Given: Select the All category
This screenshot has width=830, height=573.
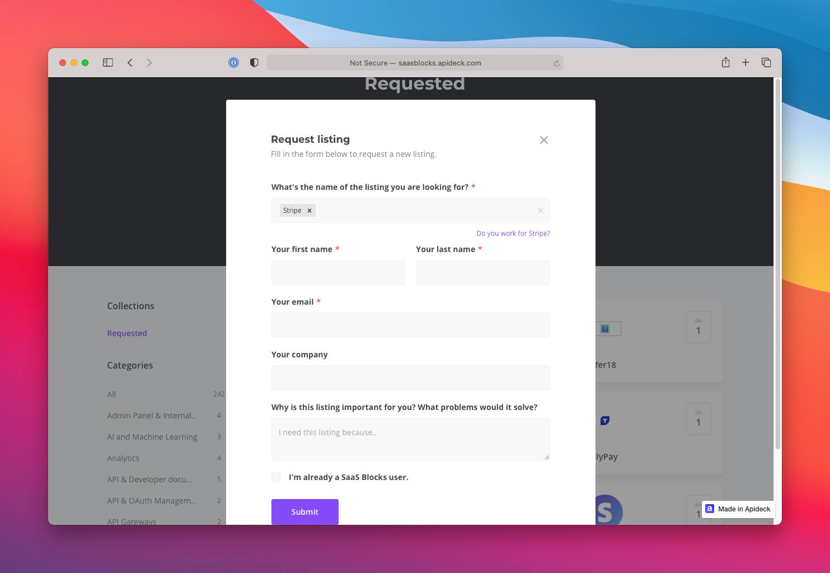Looking at the screenshot, I should (111, 394).
